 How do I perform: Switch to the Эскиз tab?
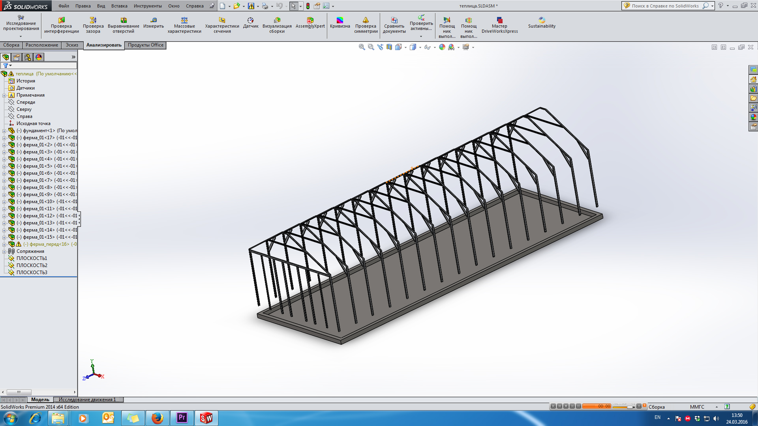[x=72, y=45]
